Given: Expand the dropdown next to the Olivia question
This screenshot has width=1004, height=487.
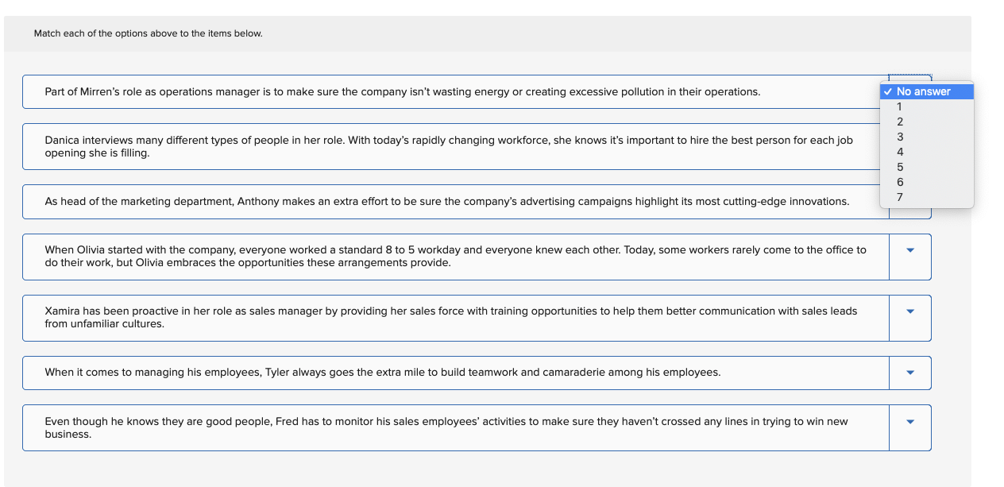Looking at the screenshot, I should (909, 257).
